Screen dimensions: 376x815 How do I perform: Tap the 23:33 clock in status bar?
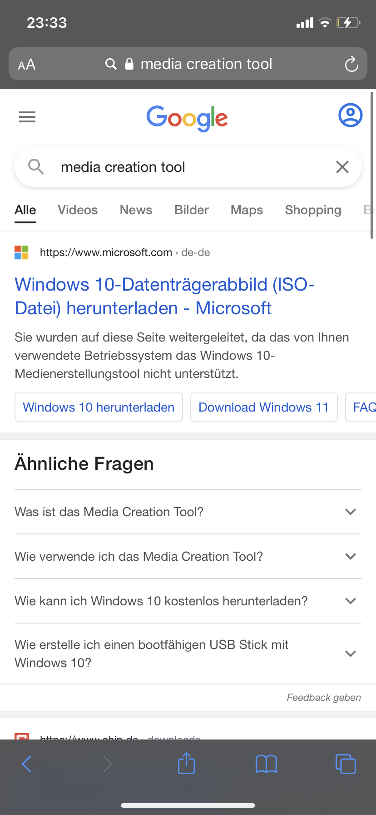(x=47, y=22)
